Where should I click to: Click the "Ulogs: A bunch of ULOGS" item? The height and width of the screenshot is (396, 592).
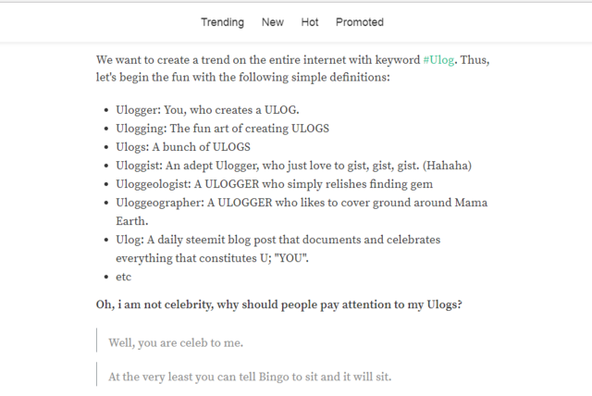pyautogui.click(x=183, y=147)
